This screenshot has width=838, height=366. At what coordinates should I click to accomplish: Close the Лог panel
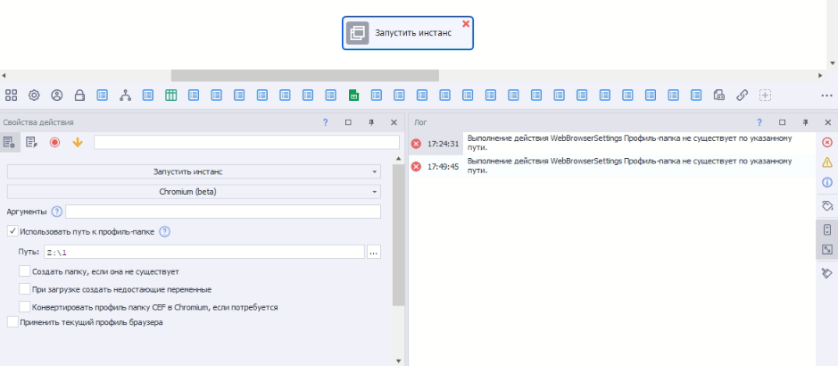click(828, 122)
